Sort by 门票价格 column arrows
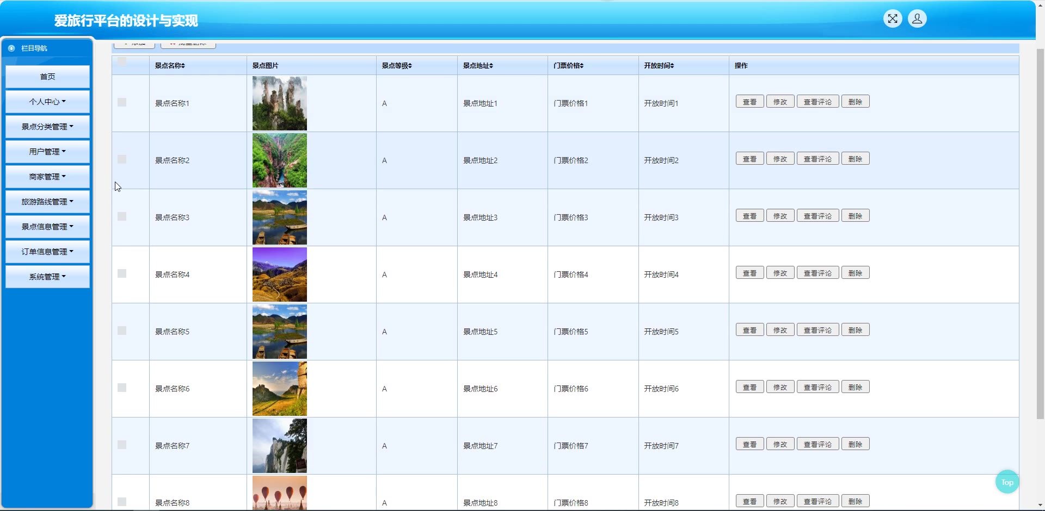 [582, 66]
